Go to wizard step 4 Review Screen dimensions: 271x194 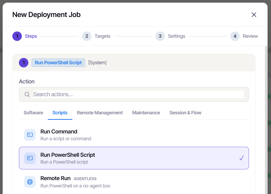coord(244,36)
